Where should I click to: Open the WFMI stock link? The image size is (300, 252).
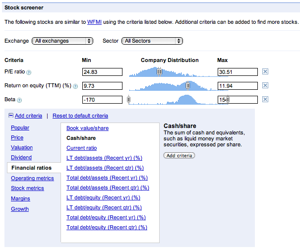(x=94, y=22)
